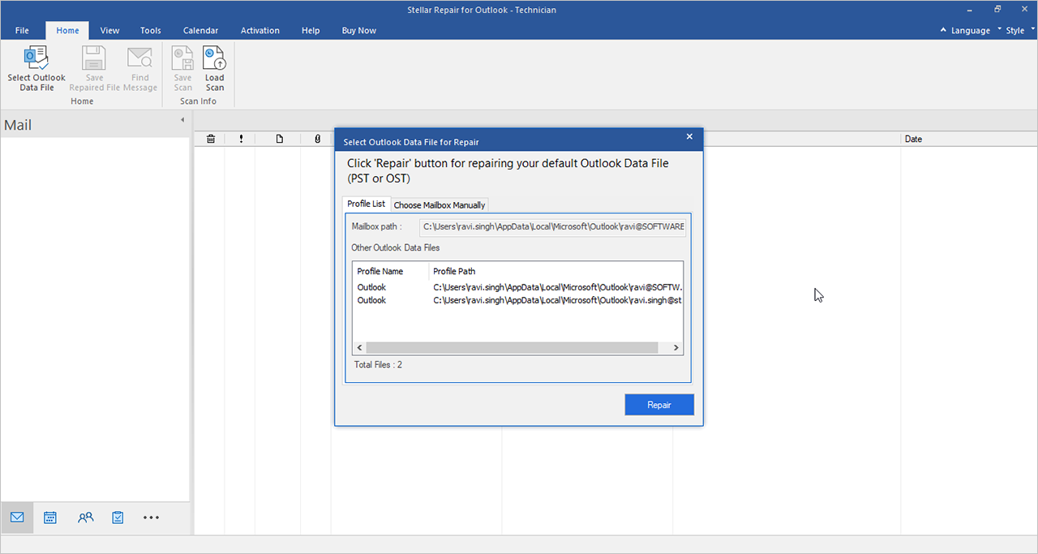The height and width of the screenshot is (554, 1038).
Task: Open the Style dropdown
Action: click(x=1014, y=31)
